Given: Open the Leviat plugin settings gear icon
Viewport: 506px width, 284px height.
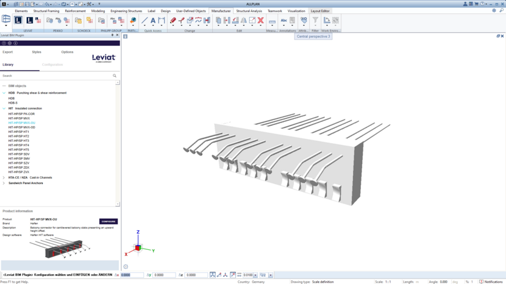Looking at the screenshot, I should 10,43.
